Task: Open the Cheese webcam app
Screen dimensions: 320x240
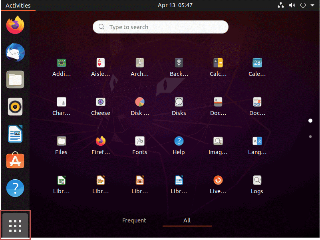Action: coord(100,107)
